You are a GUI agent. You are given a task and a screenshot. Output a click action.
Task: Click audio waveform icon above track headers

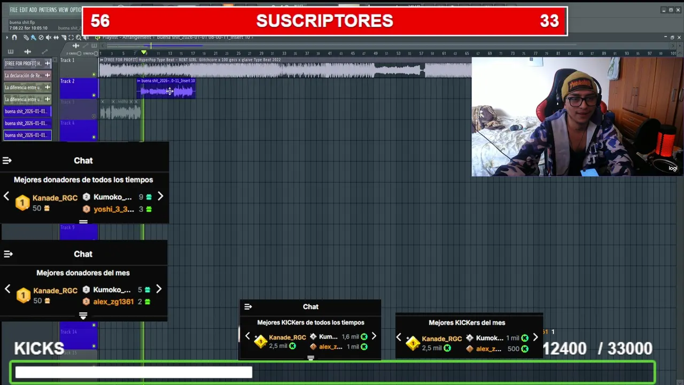(76, 45)
